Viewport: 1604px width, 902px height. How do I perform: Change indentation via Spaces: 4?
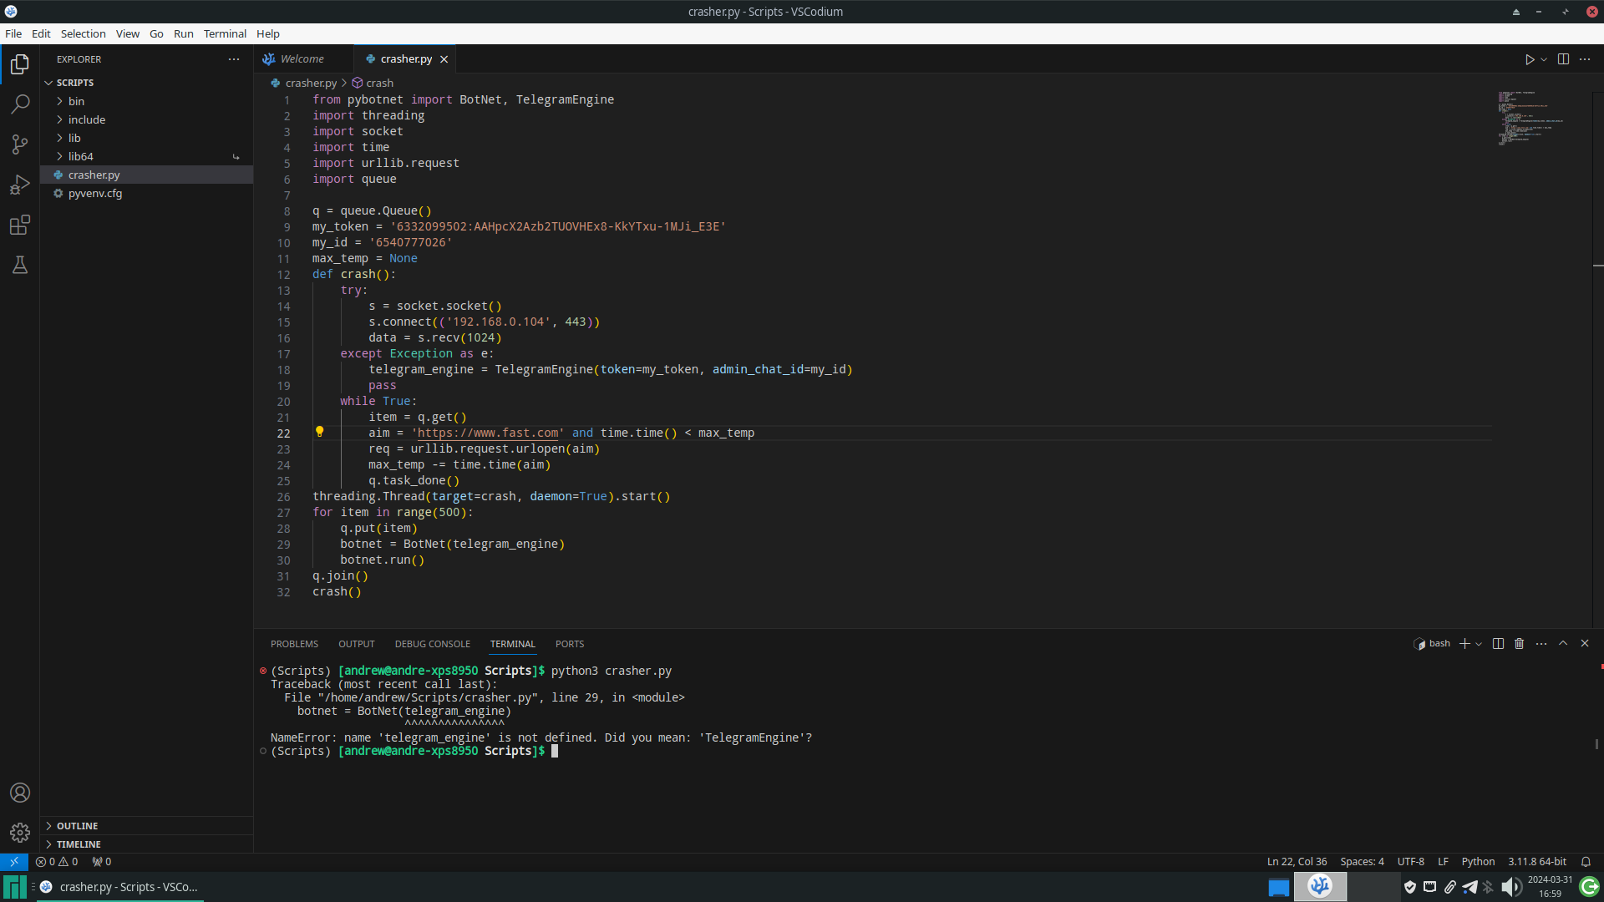click(1362, 862)
